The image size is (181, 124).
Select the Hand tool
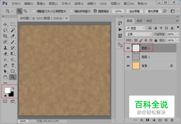5,77
